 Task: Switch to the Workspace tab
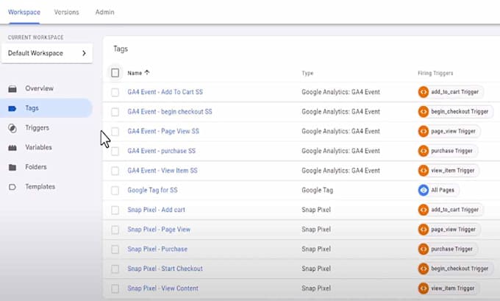click(x=24, y=12)
